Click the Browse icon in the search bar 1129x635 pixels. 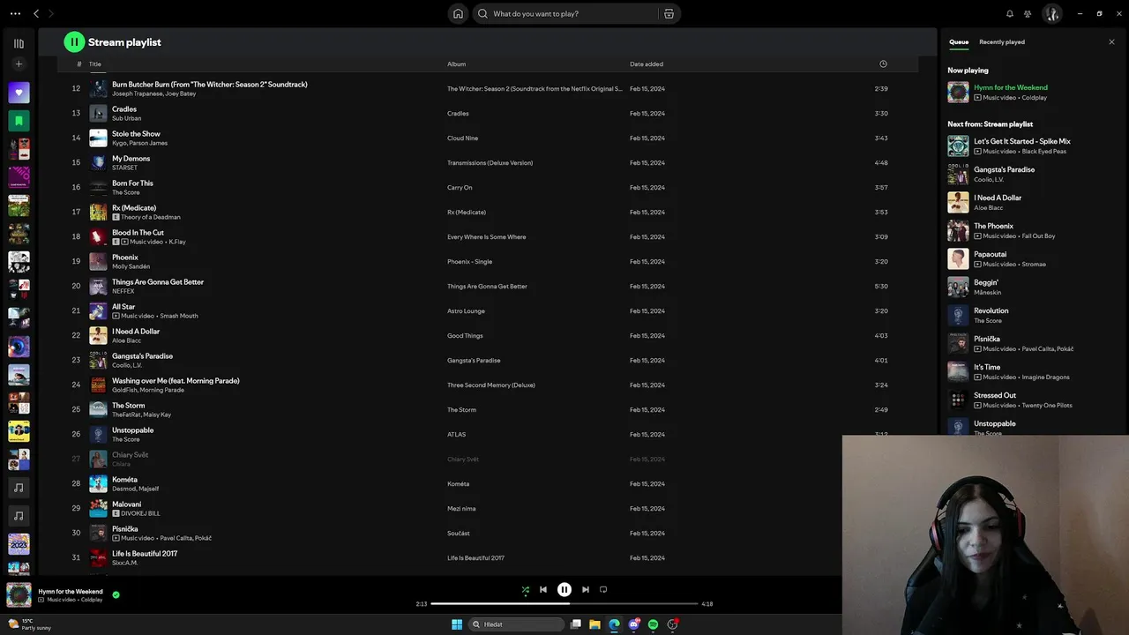[x=669, y=14]
